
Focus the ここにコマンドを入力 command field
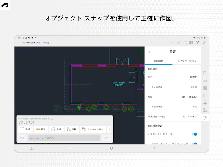click(x=64, y=138)
